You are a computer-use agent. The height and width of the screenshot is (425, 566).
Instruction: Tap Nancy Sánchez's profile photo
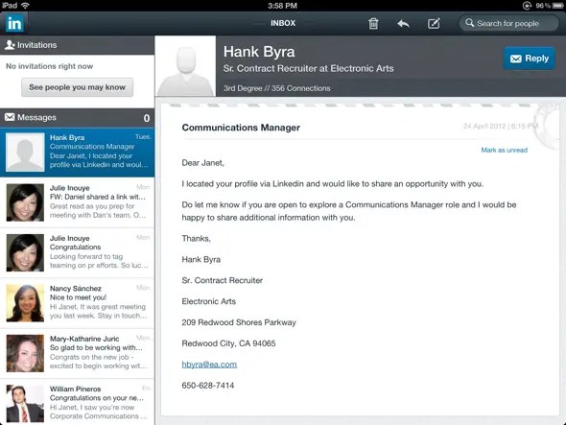click(x=25, y=303)
